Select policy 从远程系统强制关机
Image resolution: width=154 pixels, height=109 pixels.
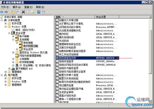[70, 30]
